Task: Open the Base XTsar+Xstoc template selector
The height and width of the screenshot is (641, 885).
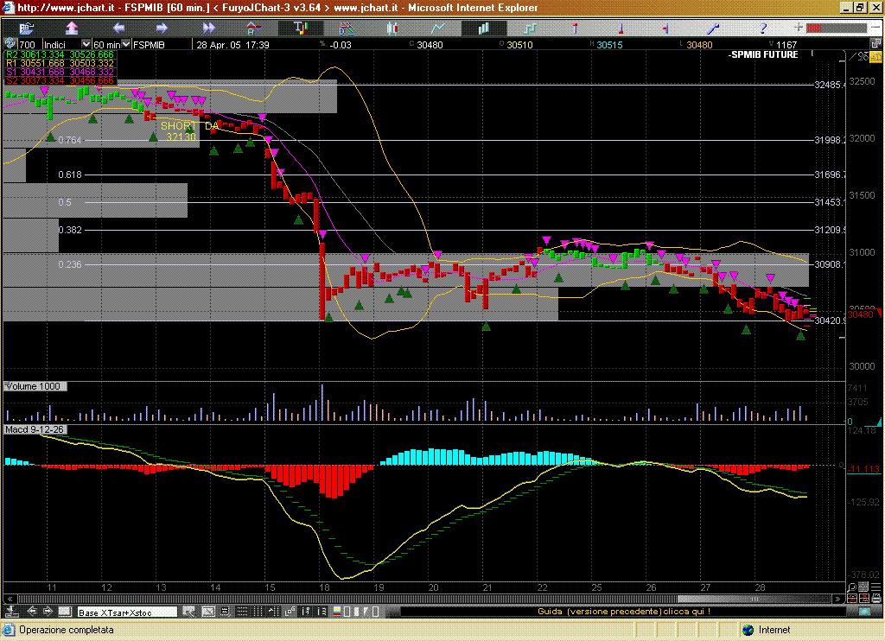Action: point(127,612)
